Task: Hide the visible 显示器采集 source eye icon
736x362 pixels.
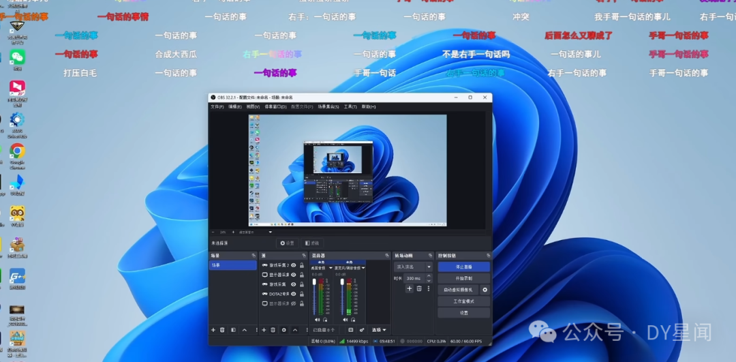Action: (x=293, y=275)
